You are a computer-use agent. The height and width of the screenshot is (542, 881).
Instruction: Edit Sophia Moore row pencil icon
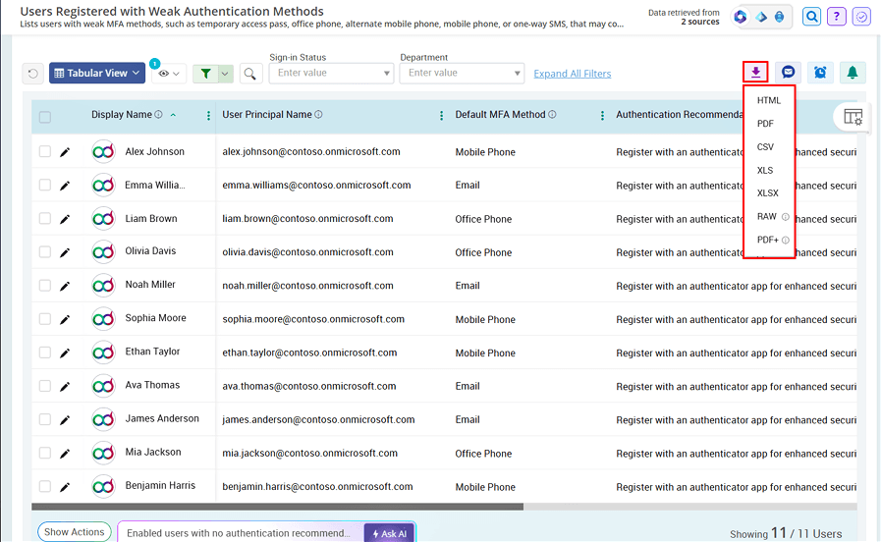point(65,319)
